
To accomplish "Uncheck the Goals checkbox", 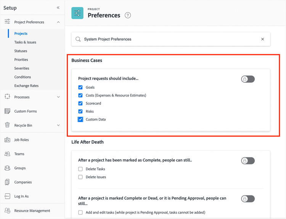I will [80, 87].
